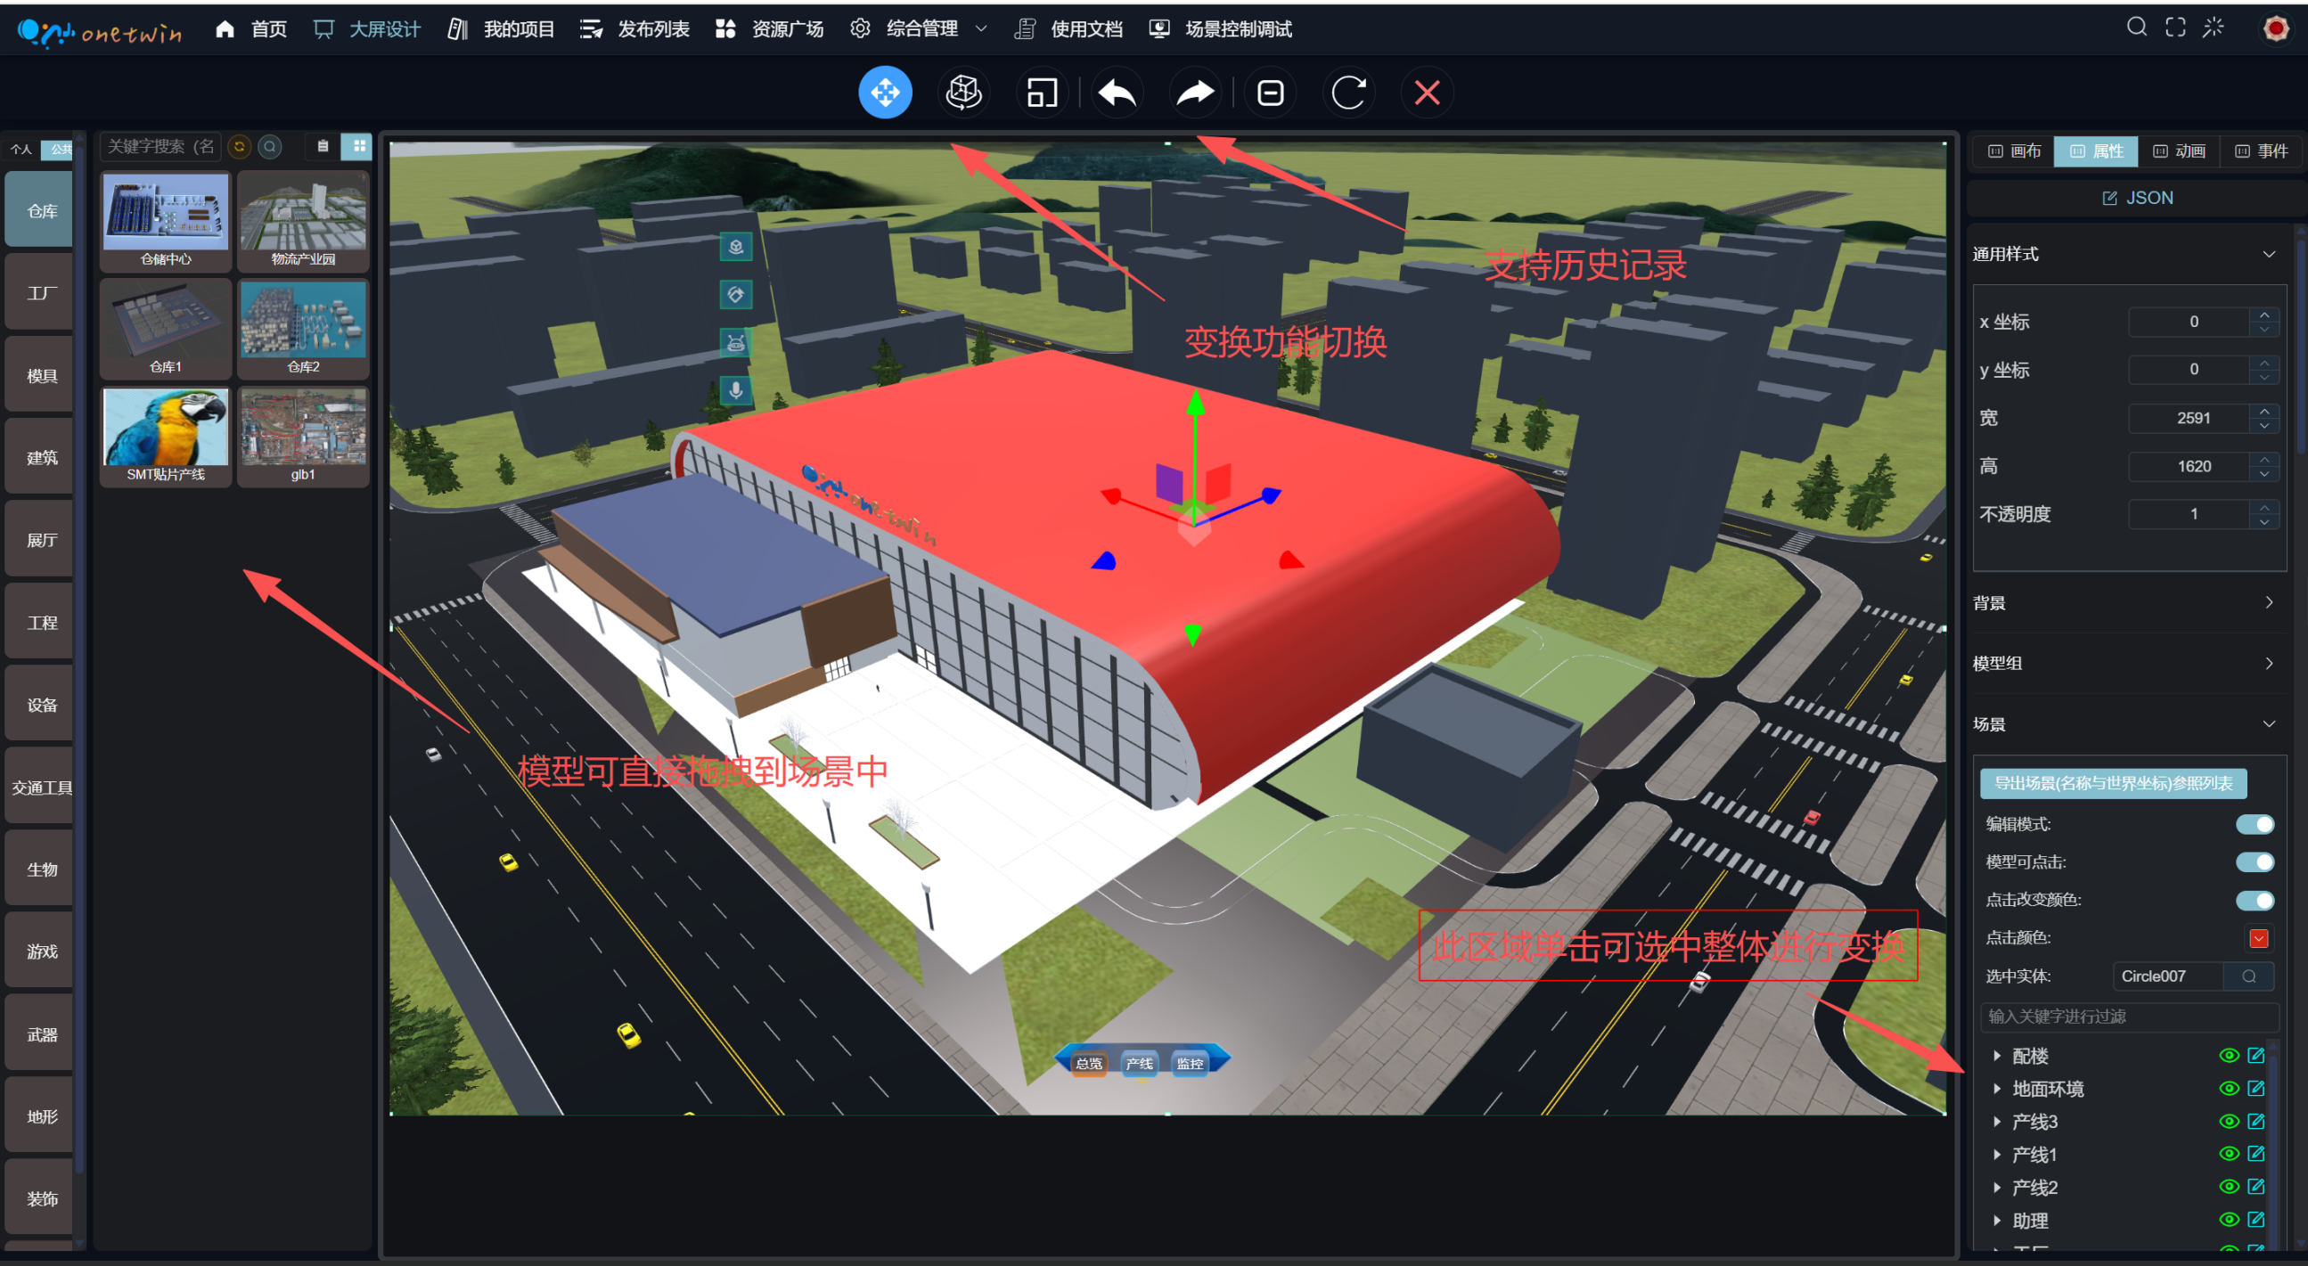
Task: Open the 动画 tab
Action: [x=2179, y=151]
